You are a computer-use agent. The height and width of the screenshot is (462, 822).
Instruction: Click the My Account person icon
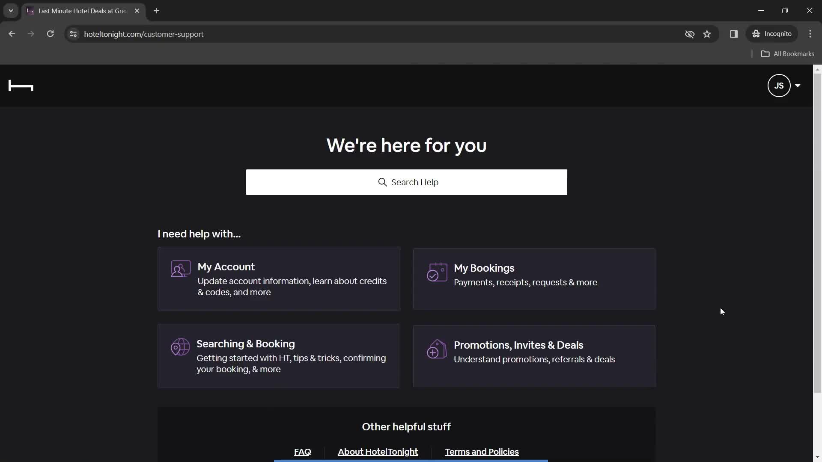(181, 269)
